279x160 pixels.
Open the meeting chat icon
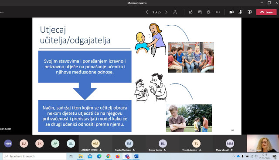tap(200, 12)
